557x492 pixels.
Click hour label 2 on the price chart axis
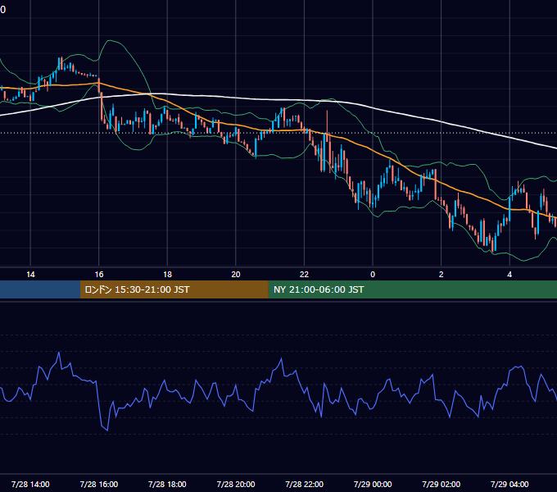442,275
